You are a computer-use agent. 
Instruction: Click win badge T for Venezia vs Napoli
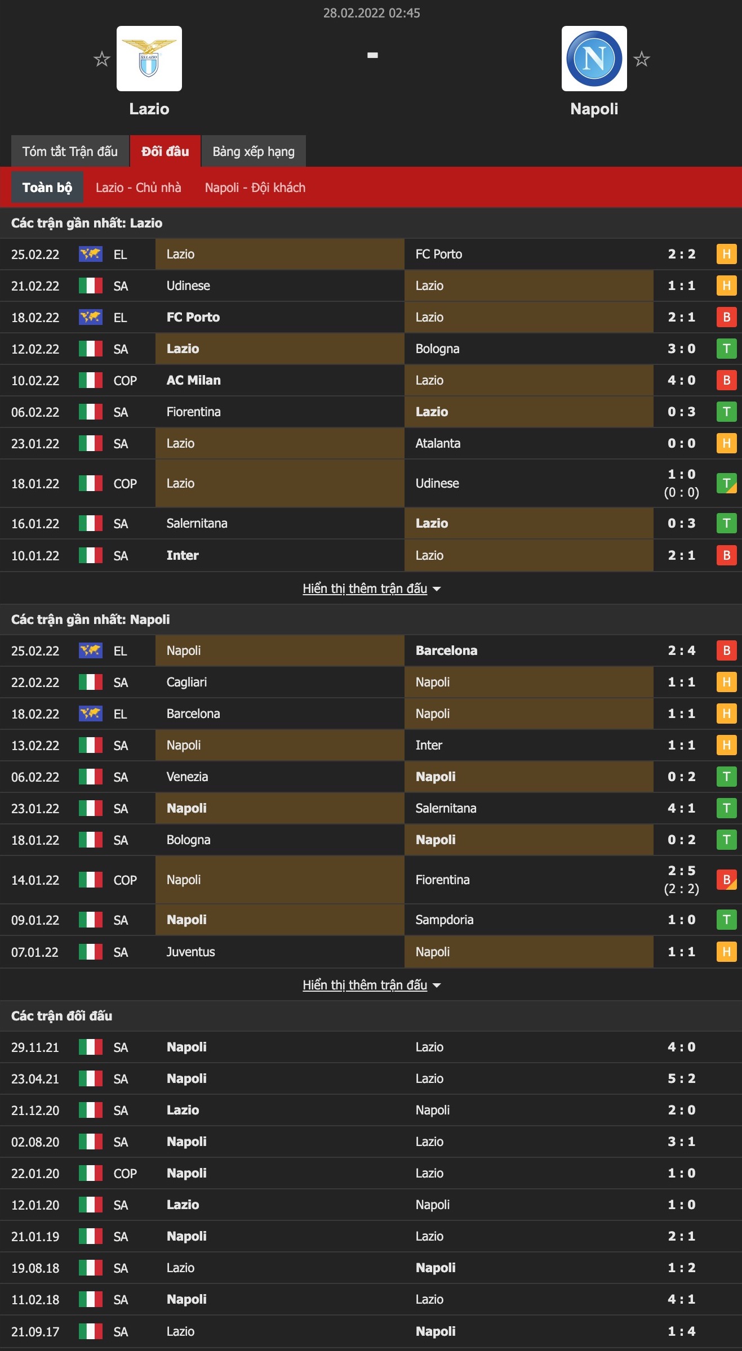(x=727, y=777)
